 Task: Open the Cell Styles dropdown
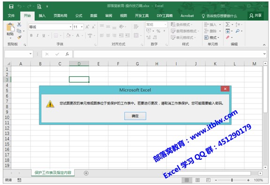point(183,37)
